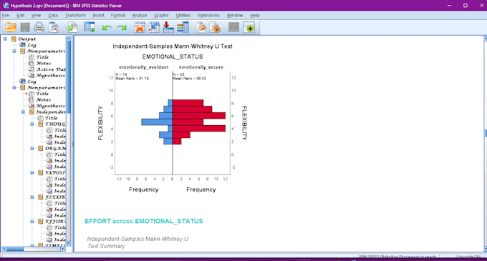The height and width of the screenshot is (261, 487).
Task: Click a red emotionally_secure histogram bar
Action: [199, 116]
